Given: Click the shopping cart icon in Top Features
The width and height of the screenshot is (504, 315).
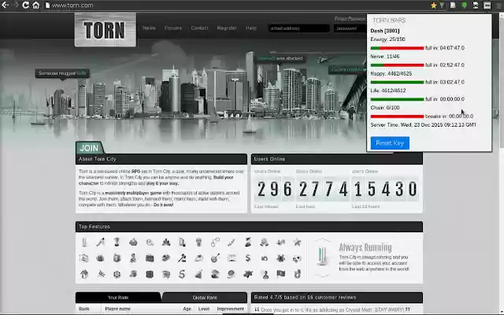Looking at the screenshot, I should coord(166,274).
